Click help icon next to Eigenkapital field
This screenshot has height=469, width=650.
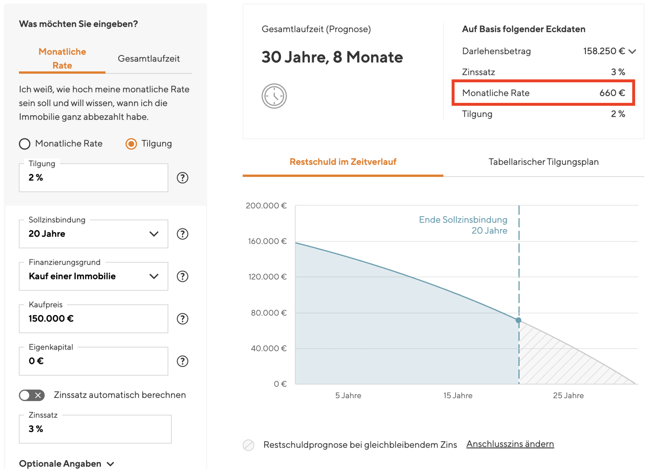[x=182, y=361]
